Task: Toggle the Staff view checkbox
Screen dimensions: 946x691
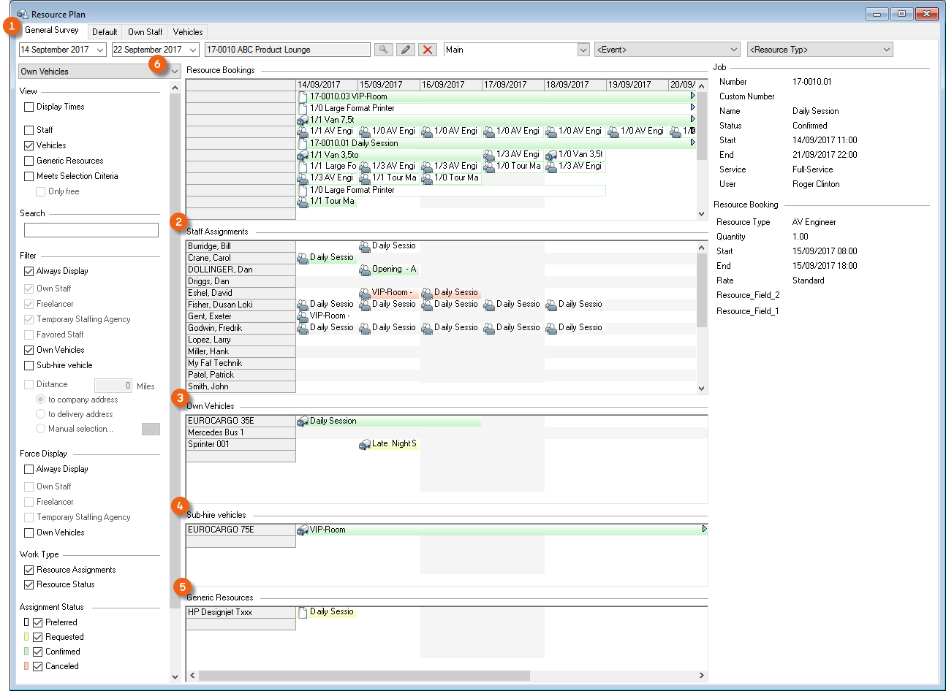Action: point(29,130)
